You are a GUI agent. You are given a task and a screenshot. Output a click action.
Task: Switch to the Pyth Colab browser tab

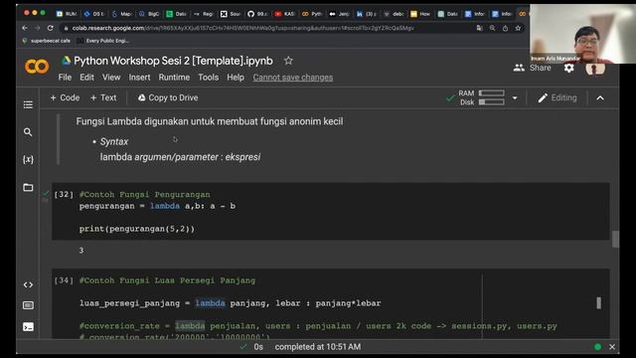(x=311, y=14)
